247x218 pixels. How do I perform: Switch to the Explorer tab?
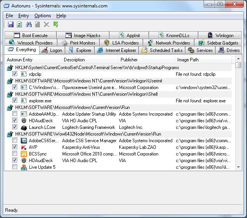(79, 50)
